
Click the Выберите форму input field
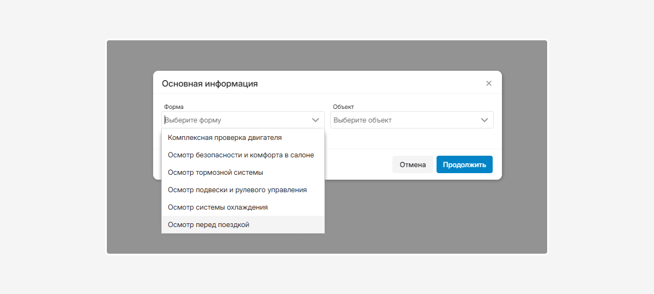(x=234, y=120)
